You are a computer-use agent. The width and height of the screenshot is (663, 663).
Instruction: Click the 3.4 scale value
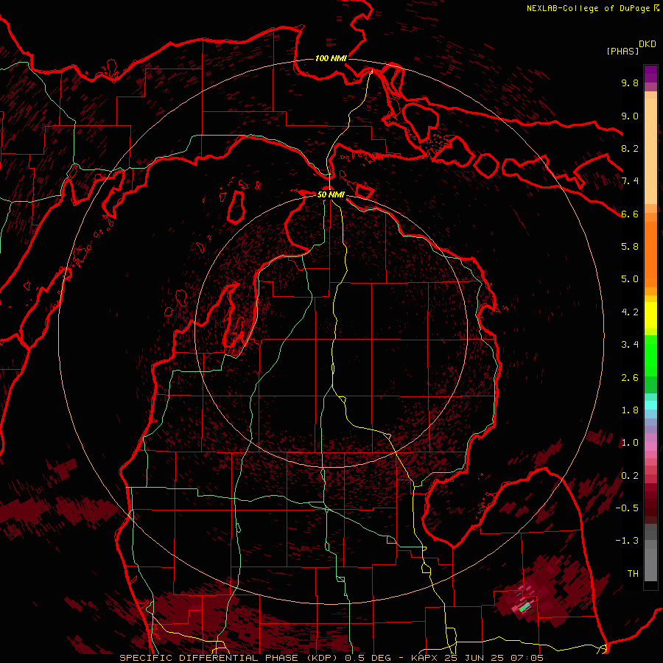pos(630,345)
